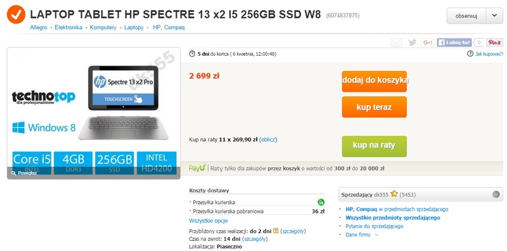
Task: Click the Facebook Lubię to! button
Action: 454,42
